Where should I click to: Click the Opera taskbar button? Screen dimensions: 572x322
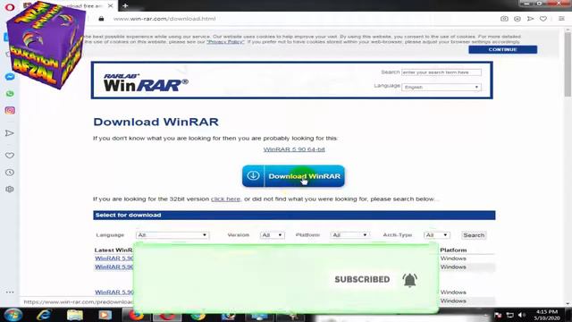(x=167, y=315)
